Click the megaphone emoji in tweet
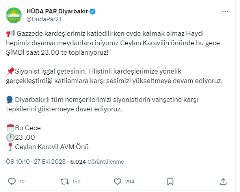The width and height of the screenshot is (240, 192). 11,34
